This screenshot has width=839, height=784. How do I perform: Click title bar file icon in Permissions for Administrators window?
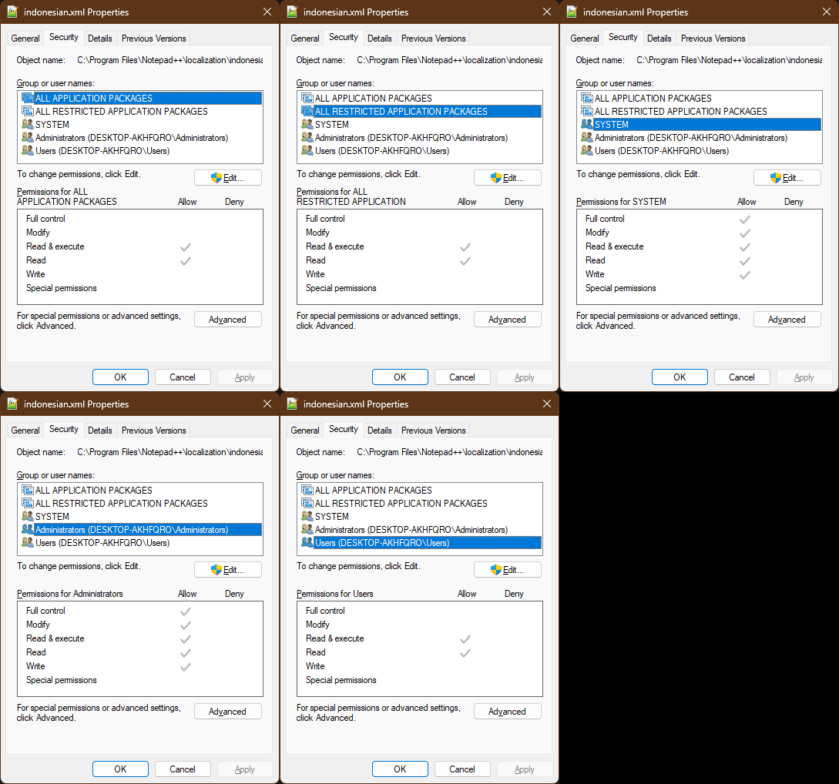(12, 404)
